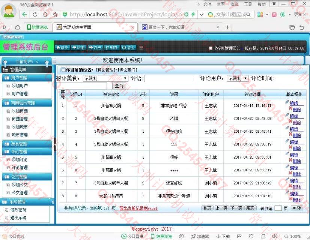Click the 评论时间 input field
This screenshot has height=240, width=310.
(x=82, y=86)
